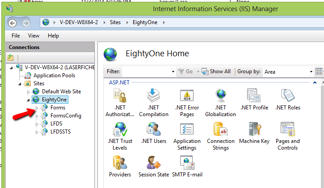Viewport: 324px width, 188px height.
Task: Click the ASP.NET group heading
Action: 119,83
